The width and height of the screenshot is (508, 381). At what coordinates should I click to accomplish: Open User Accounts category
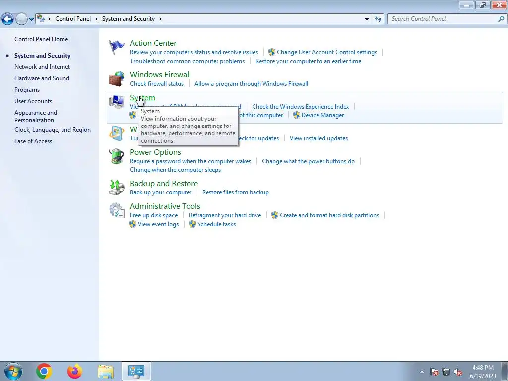[33, 101]
